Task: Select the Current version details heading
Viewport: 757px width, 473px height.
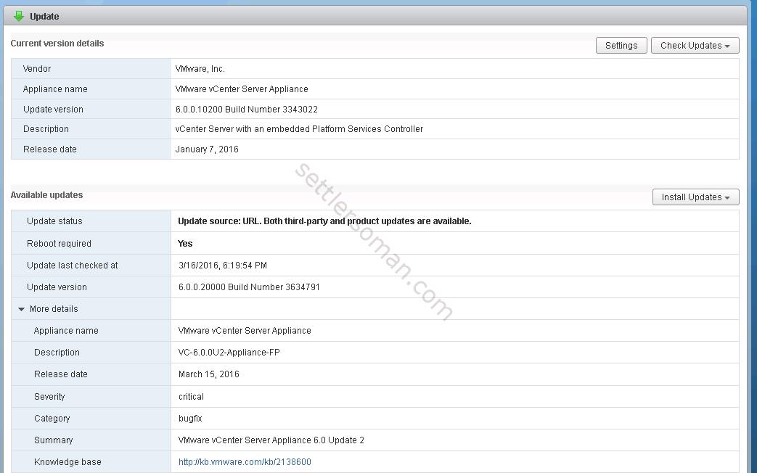Action: (57, 44)
